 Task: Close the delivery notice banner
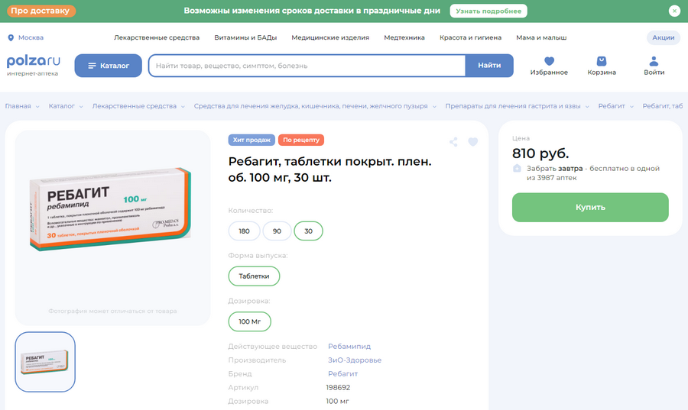[x=674, y=11]
